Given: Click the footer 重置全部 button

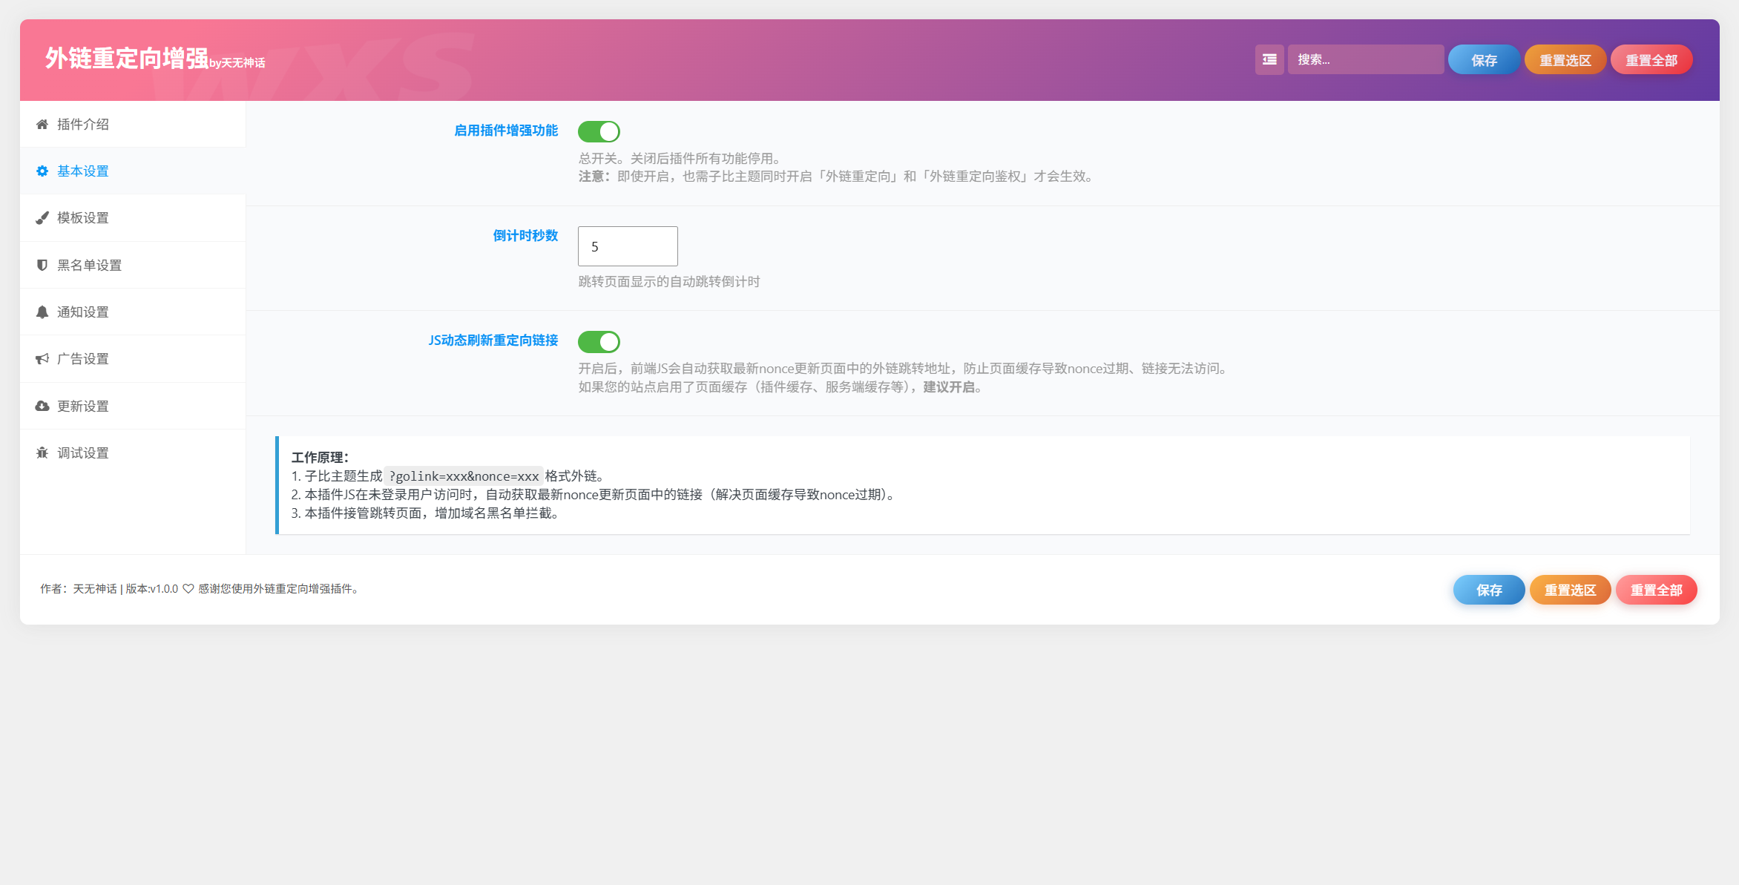Looking at the screenshot, I should [x=1657, y=590].
